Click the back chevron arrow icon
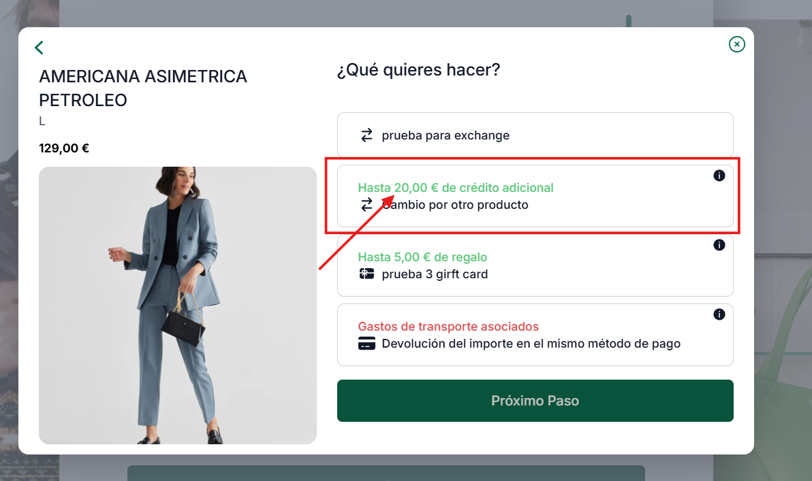 tap(39, 48)
